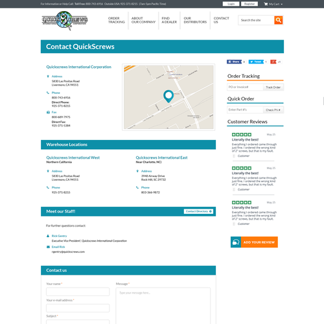324x324 pixels.
Task: Click the 803-366-9872 phone number
Action: (x=150, y=192)
